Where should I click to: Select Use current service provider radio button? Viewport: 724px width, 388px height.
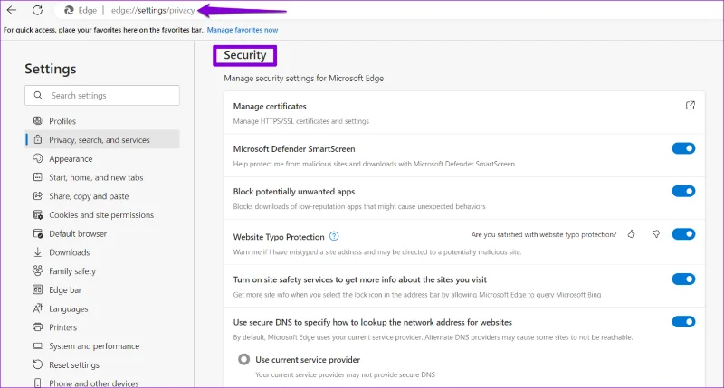tap(243, 359)
